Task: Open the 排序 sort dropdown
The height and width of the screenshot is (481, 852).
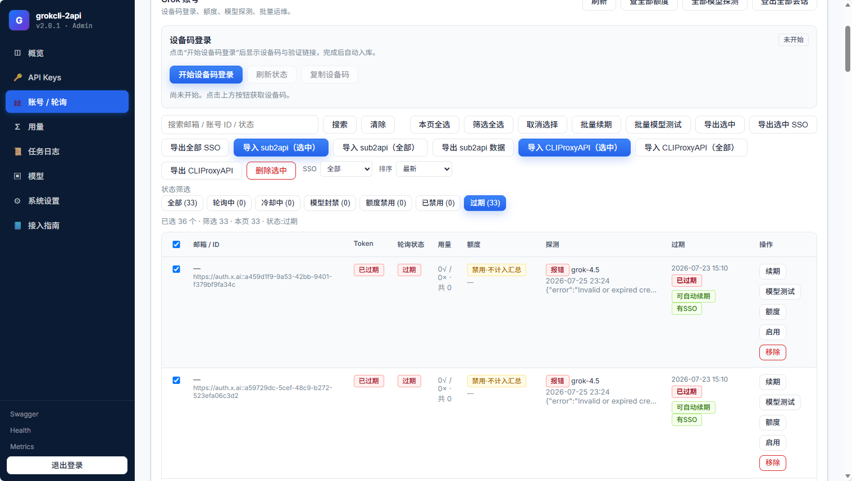Action: [424, 169]
